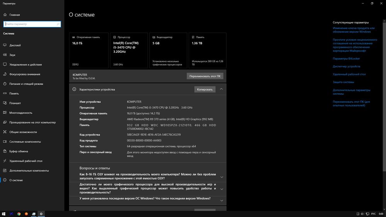
Task: Open Фокусировка внимания settings
Action: pos(25,74)
